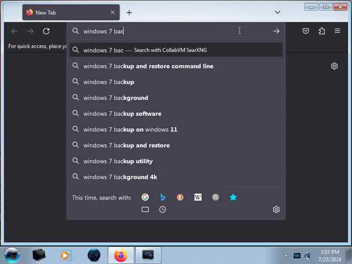Switch to the New Tab tab

pyautogui.click(x=71, y=12)
